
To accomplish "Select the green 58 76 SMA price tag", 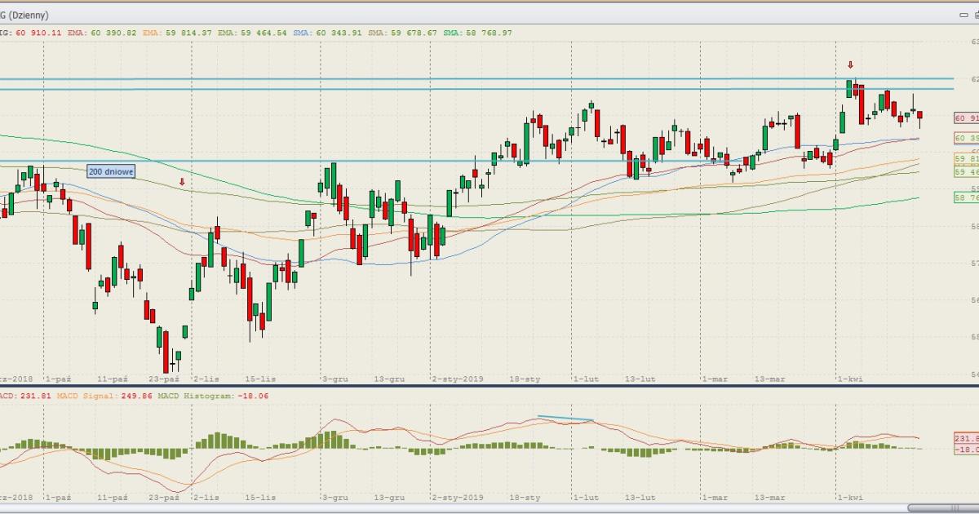I will [966, 197].
